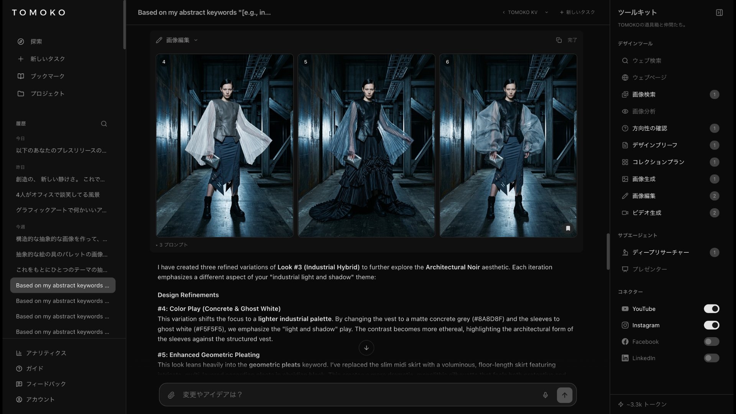Turn off the Instagram connector
This screenshot has height=414, width=736.
click(x=711, y=325)
